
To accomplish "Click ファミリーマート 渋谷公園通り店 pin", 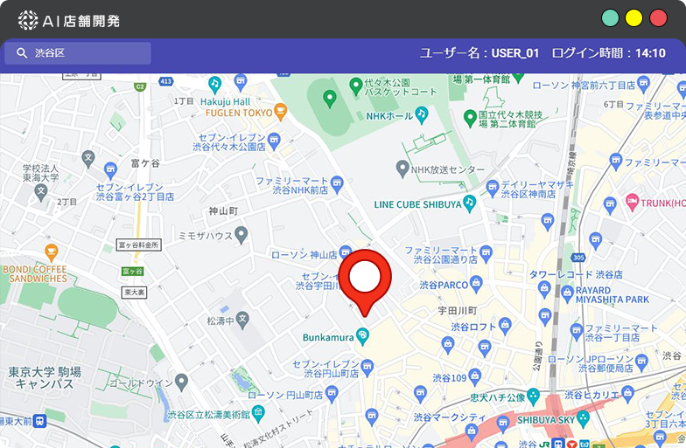I will 486,254.
